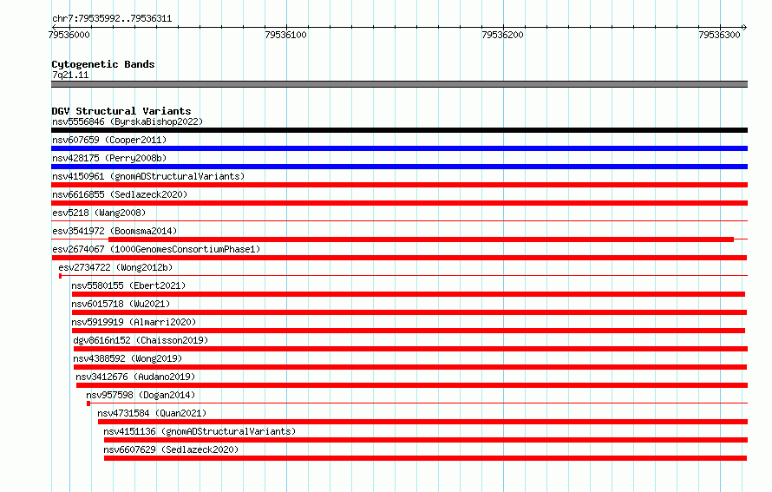Click the ruler's right arrow end

point(745,27)
